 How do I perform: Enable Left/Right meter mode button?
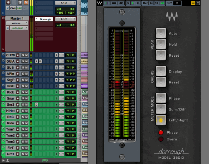(x=161, y=120)
